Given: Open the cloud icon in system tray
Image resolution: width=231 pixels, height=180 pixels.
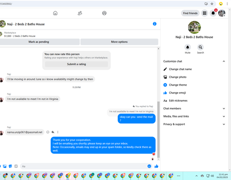Looking at the screenshot, I should (202, 176).
